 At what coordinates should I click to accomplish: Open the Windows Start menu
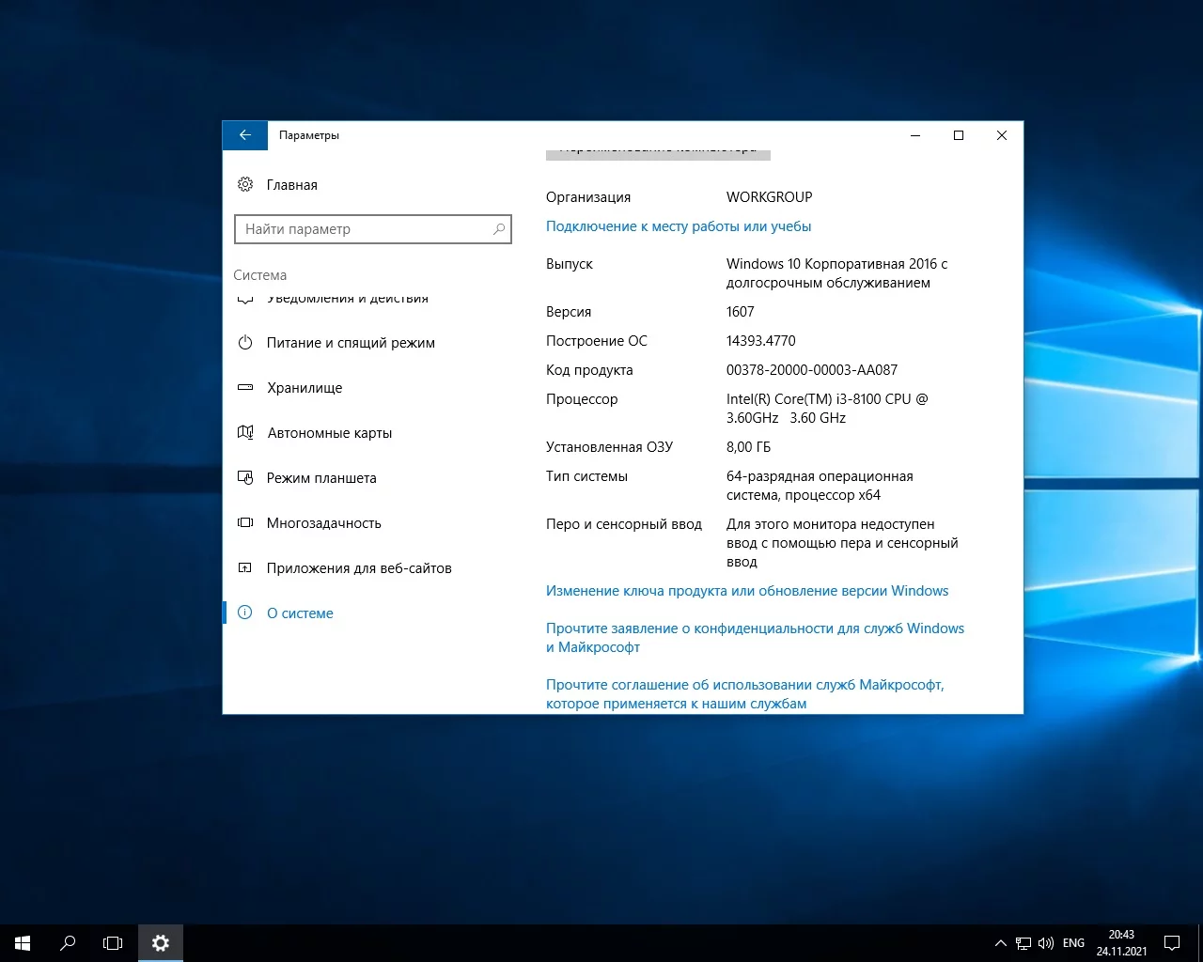click(x=23, y=943)
